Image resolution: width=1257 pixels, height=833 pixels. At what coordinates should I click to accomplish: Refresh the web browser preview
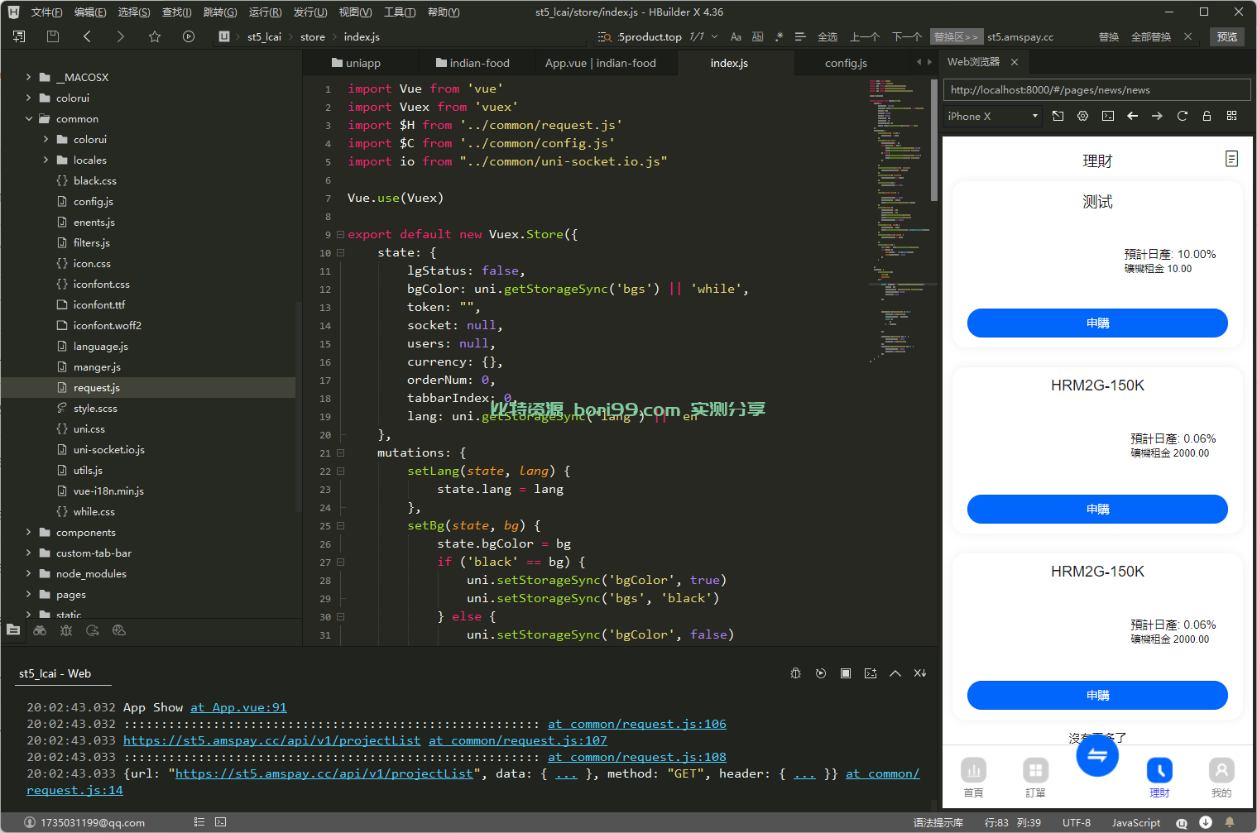pos(1182,116)
